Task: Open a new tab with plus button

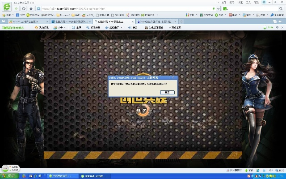Action: 181,21
